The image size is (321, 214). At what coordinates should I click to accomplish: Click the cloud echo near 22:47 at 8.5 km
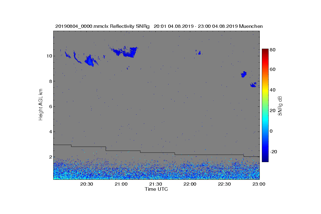pos(243,74)
